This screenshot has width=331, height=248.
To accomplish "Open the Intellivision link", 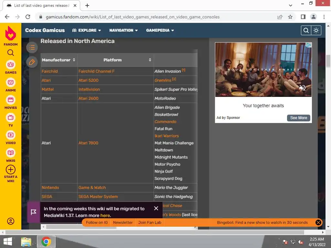I will coord(89,89).
